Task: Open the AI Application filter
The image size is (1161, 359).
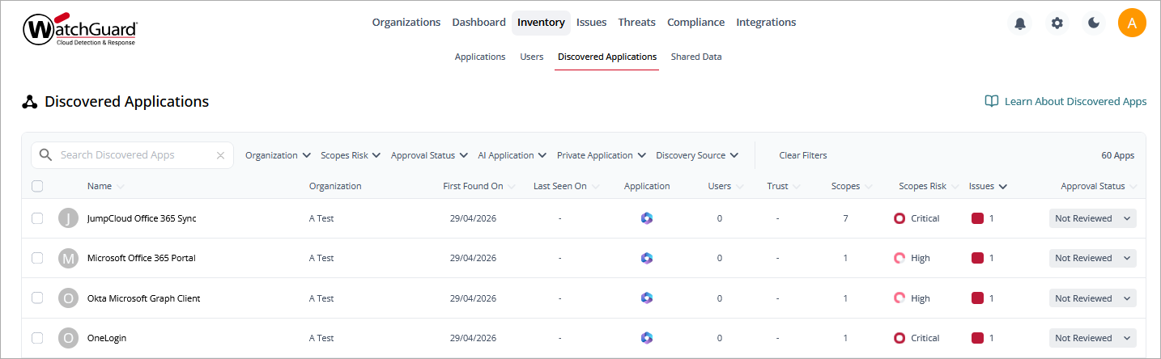Action: [x=512, y=155]
